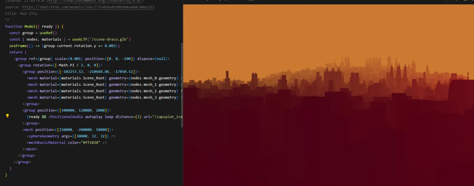Click the dispose={null} attribute
Viewport: 474px width, 186px height.
[152, 59]
